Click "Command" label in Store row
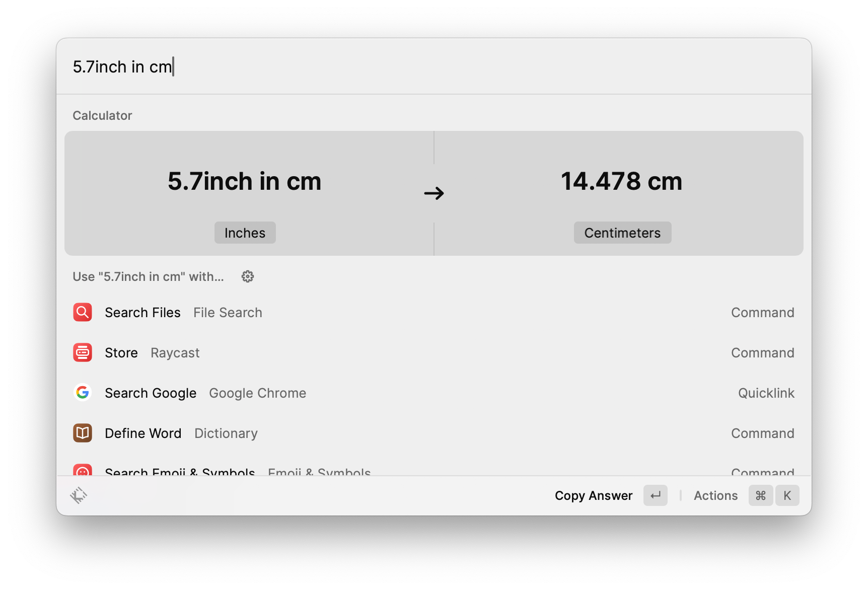Screen dimensions: 868x590 pos(762,353)
